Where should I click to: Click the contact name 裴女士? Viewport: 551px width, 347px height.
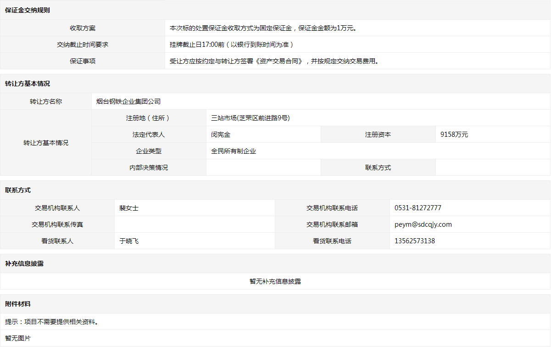[x=129, y=208]
